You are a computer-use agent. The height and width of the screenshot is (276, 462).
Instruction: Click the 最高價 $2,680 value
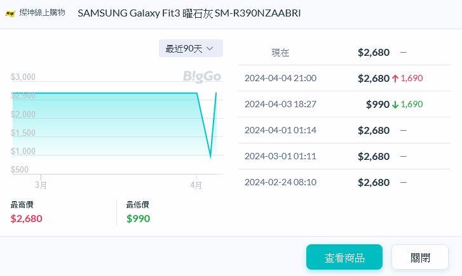click(x=27, y=218)
